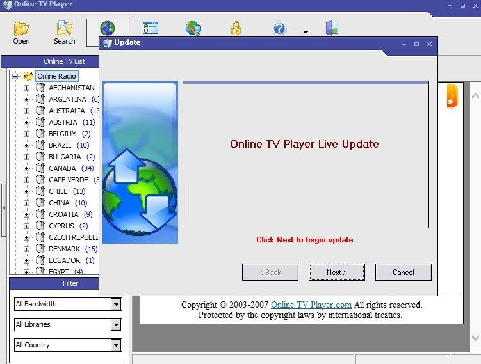Click Next to begin the update

336,272
